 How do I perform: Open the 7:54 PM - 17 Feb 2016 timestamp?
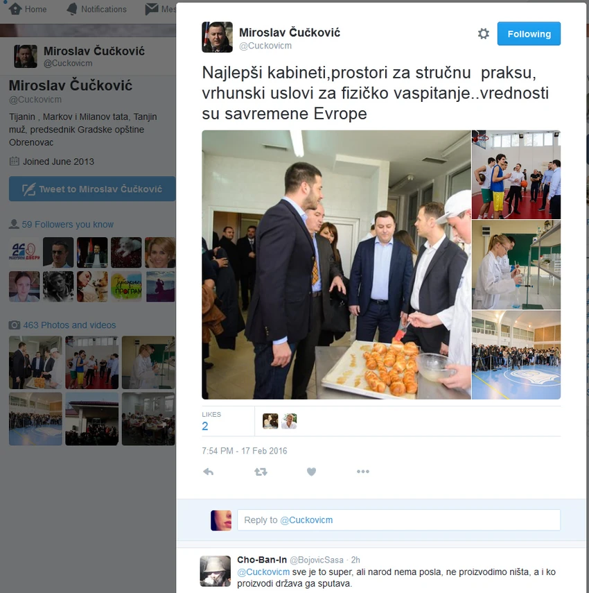pyautogui.click(x=245, y=451)
